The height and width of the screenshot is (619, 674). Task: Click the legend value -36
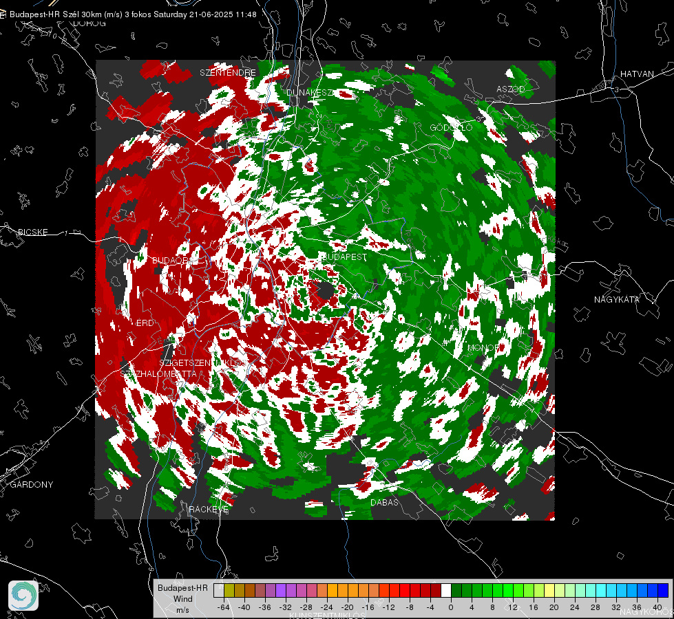click(265, 607)
